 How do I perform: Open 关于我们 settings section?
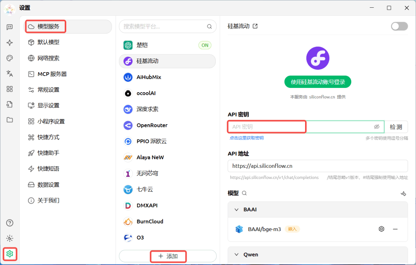point(68,201)
